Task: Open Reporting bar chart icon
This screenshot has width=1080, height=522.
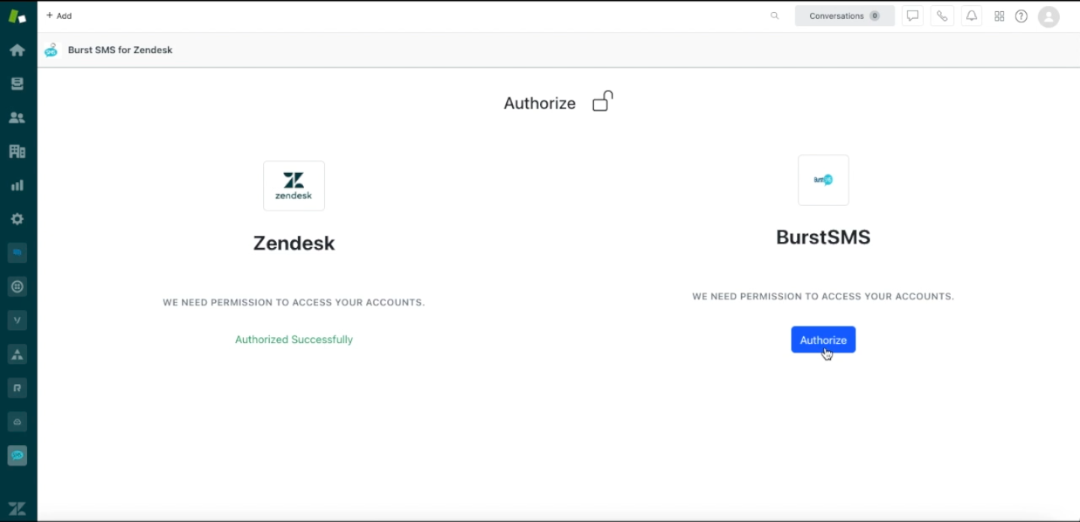Action: coord(17,185)
